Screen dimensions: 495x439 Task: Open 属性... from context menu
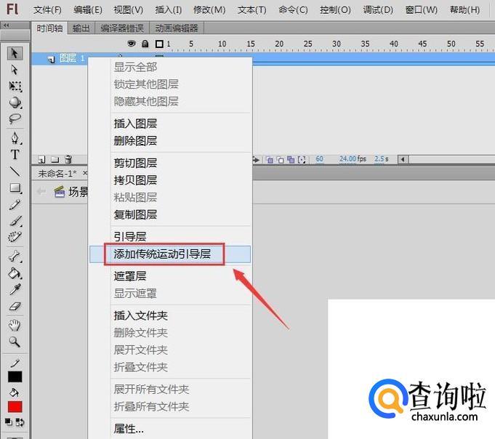tap(170, 429)
